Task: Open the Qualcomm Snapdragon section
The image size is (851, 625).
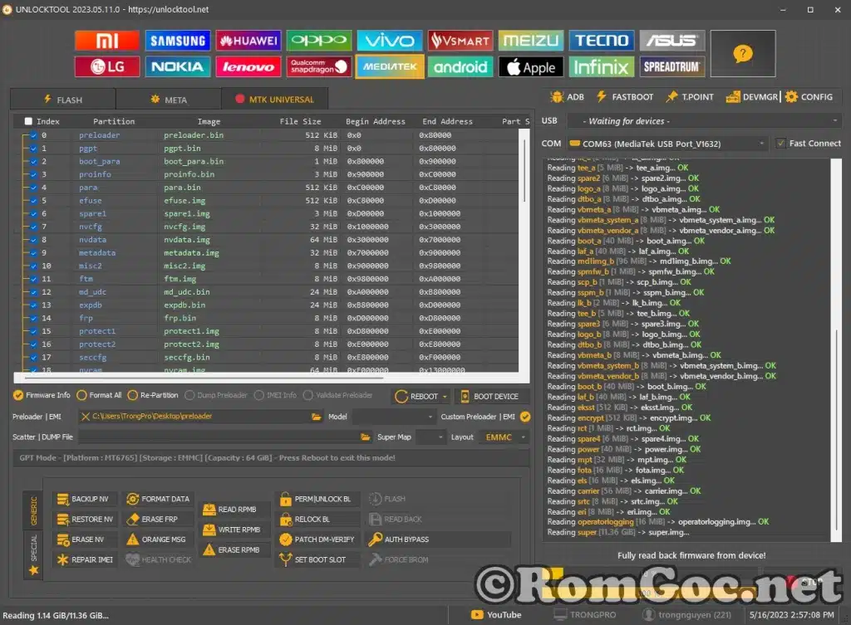Action: (x=319, y=66)
